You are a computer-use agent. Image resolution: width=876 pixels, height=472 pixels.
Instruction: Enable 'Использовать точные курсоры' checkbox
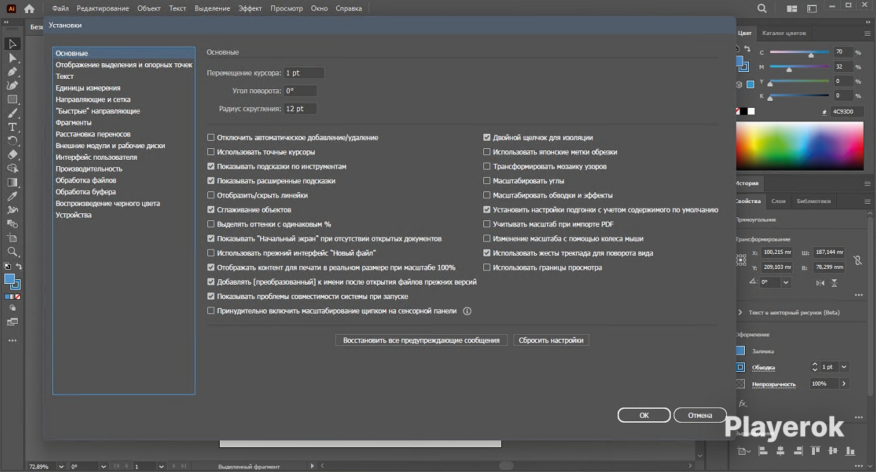(211, 152)
